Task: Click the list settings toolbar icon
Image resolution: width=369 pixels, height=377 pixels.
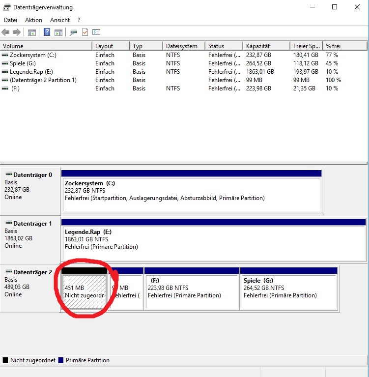Action: (96, 32)
